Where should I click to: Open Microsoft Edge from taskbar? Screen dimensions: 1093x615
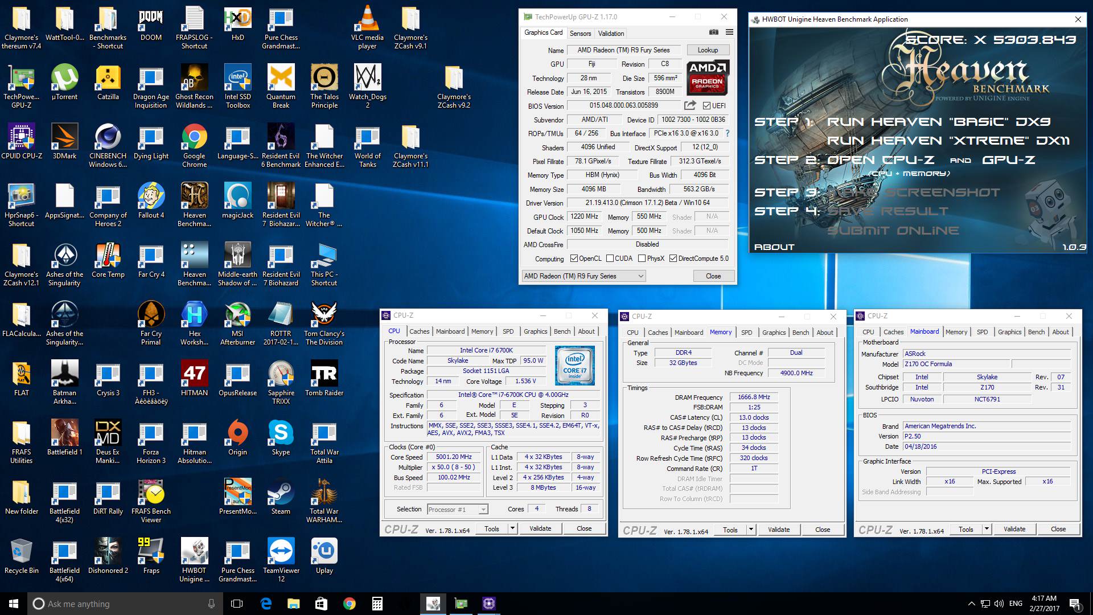click(266, 604)
